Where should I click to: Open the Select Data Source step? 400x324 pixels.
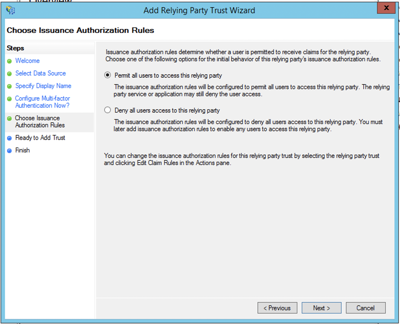(40, 73)
